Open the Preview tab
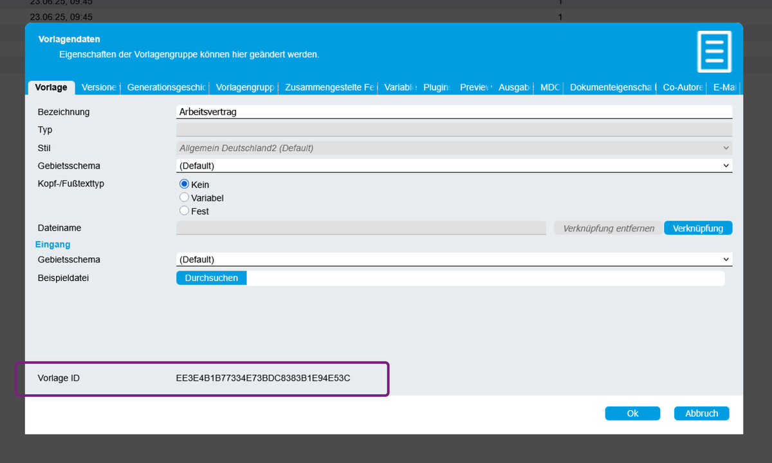Image resolution: width=772 pixels, height=463 pixels. (x=475, y=87)
